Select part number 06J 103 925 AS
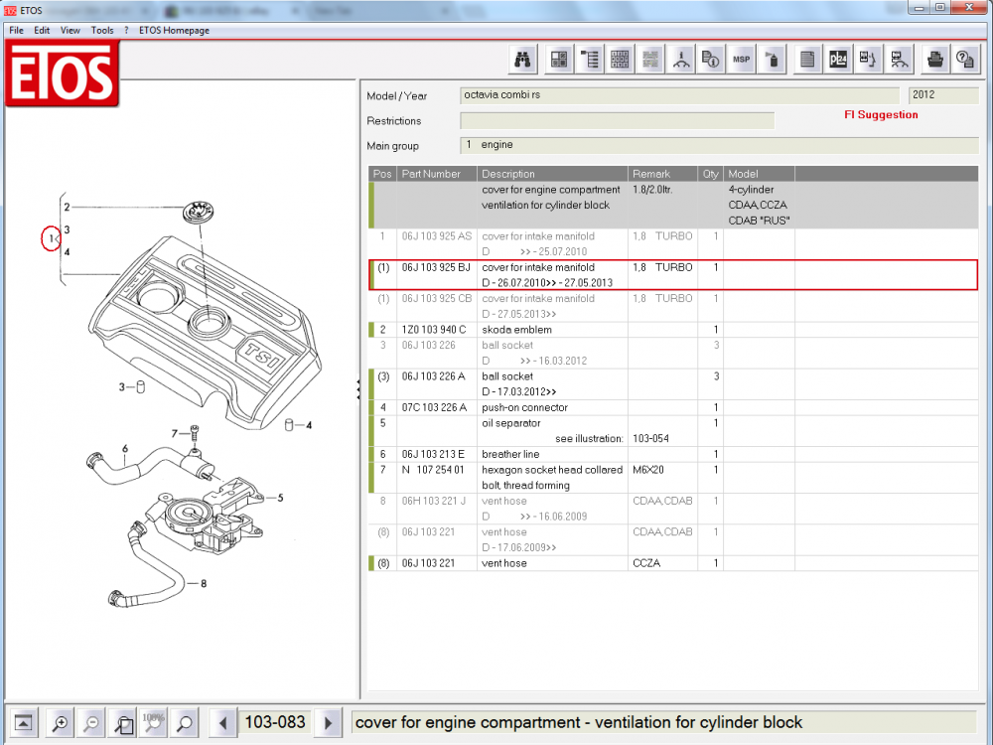 tap(436, 236)
